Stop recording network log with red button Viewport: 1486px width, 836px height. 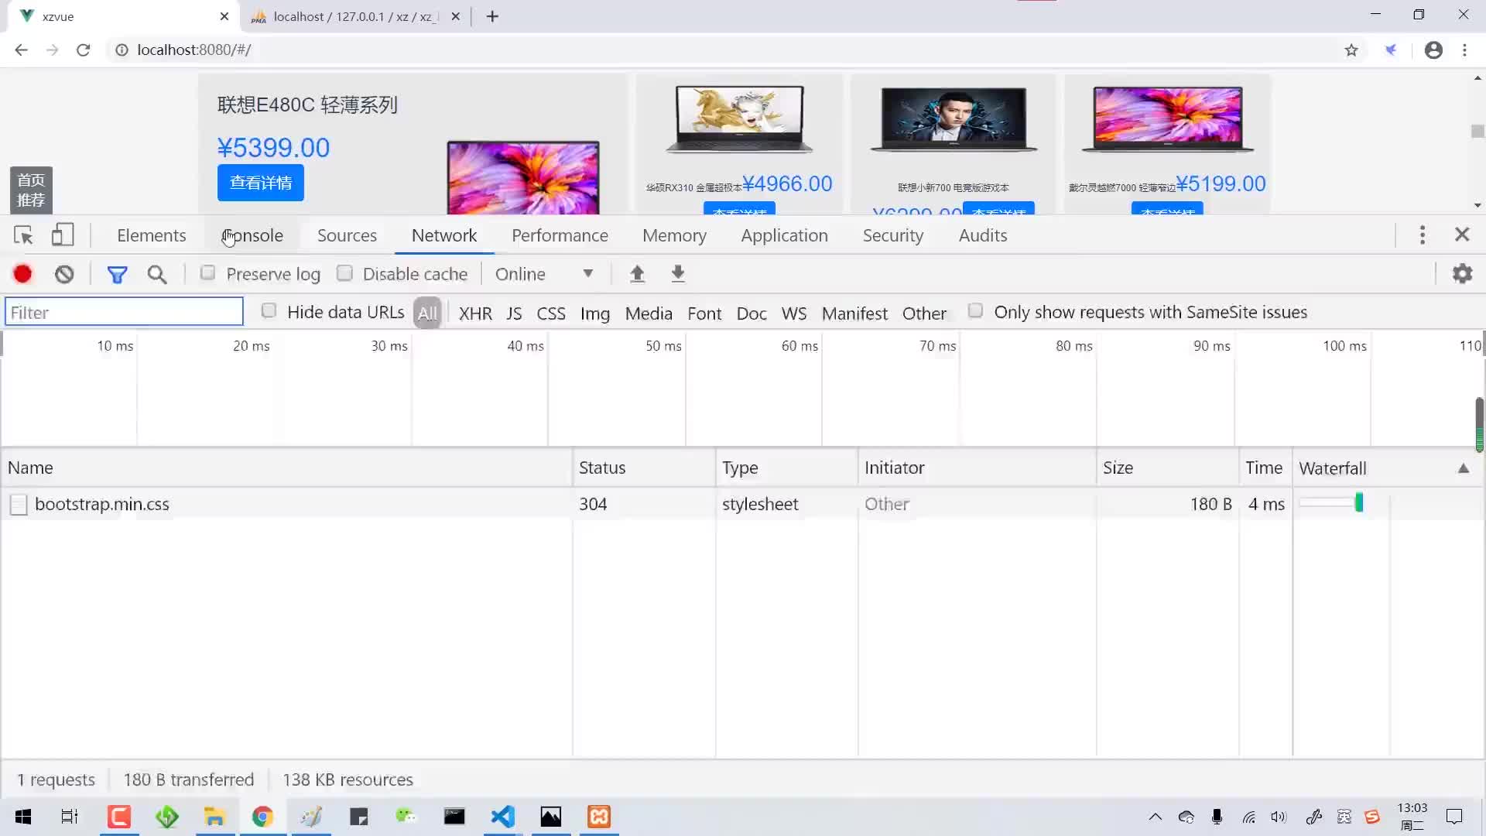[x=23, y=274]
